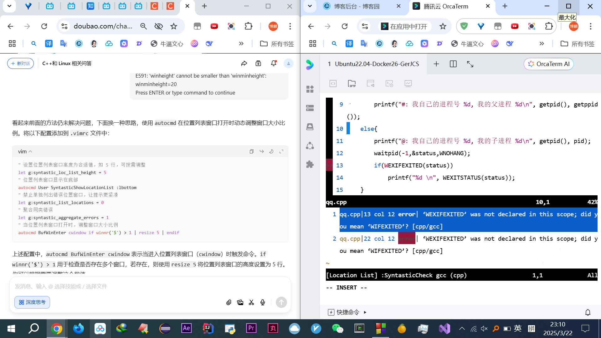
Task: Bookmark the Doubao page with star icon
Action: click(174, 26)
